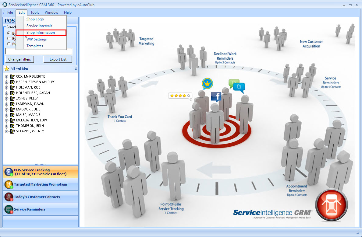Select VELARDE, WILNEY customer name

[30, 131]
